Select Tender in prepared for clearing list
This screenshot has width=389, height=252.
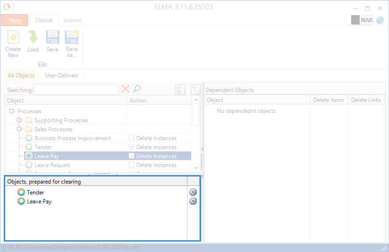pos(35,193)
